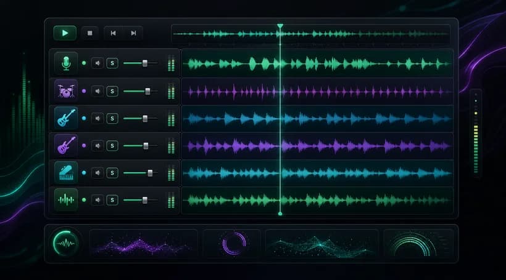Click the master level meter on right
Screen dimensions: 506x280
(x=476, y=134)
